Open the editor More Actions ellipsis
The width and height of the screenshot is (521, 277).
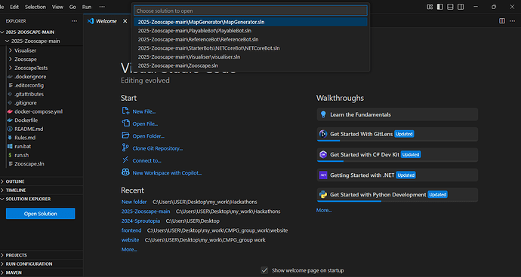512,21
